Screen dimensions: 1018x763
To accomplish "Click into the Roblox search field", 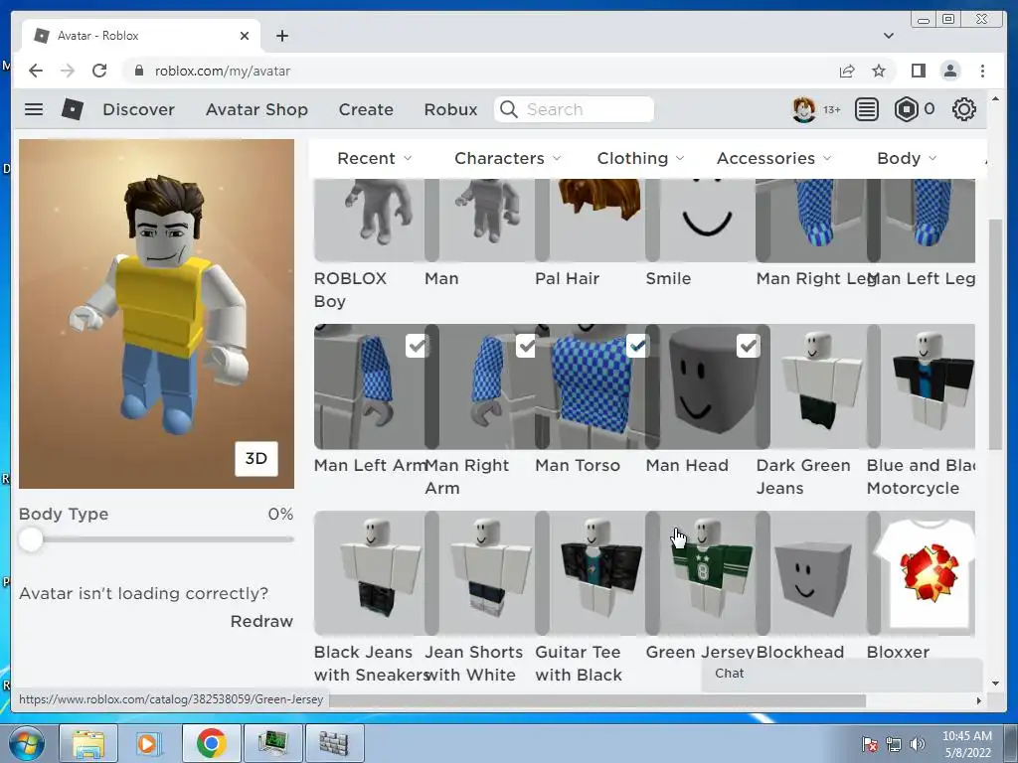I will point(574,109).
